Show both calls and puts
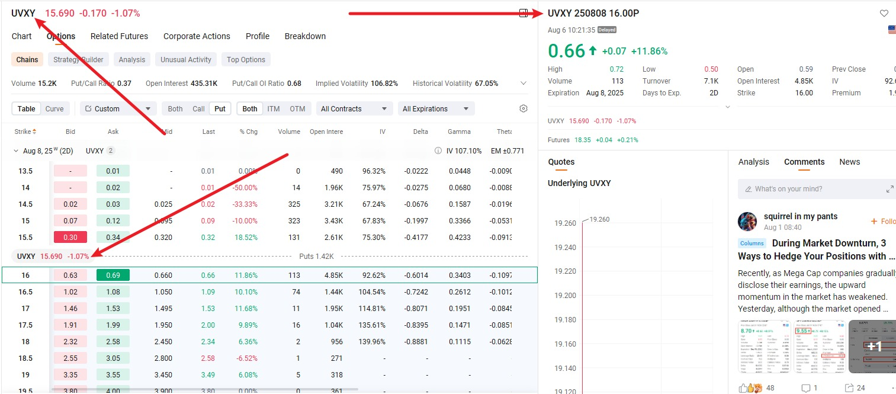The height and width of the screenshot is (394, 896). click(175, 108)
